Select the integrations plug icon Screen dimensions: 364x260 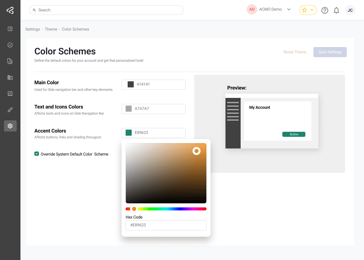coord(10,110)
